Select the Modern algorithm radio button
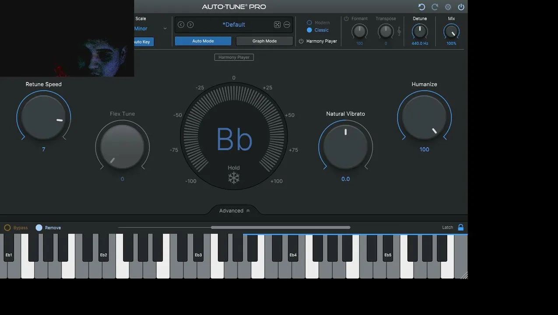Viewport: 558px width, 315px height. point(309,22)
